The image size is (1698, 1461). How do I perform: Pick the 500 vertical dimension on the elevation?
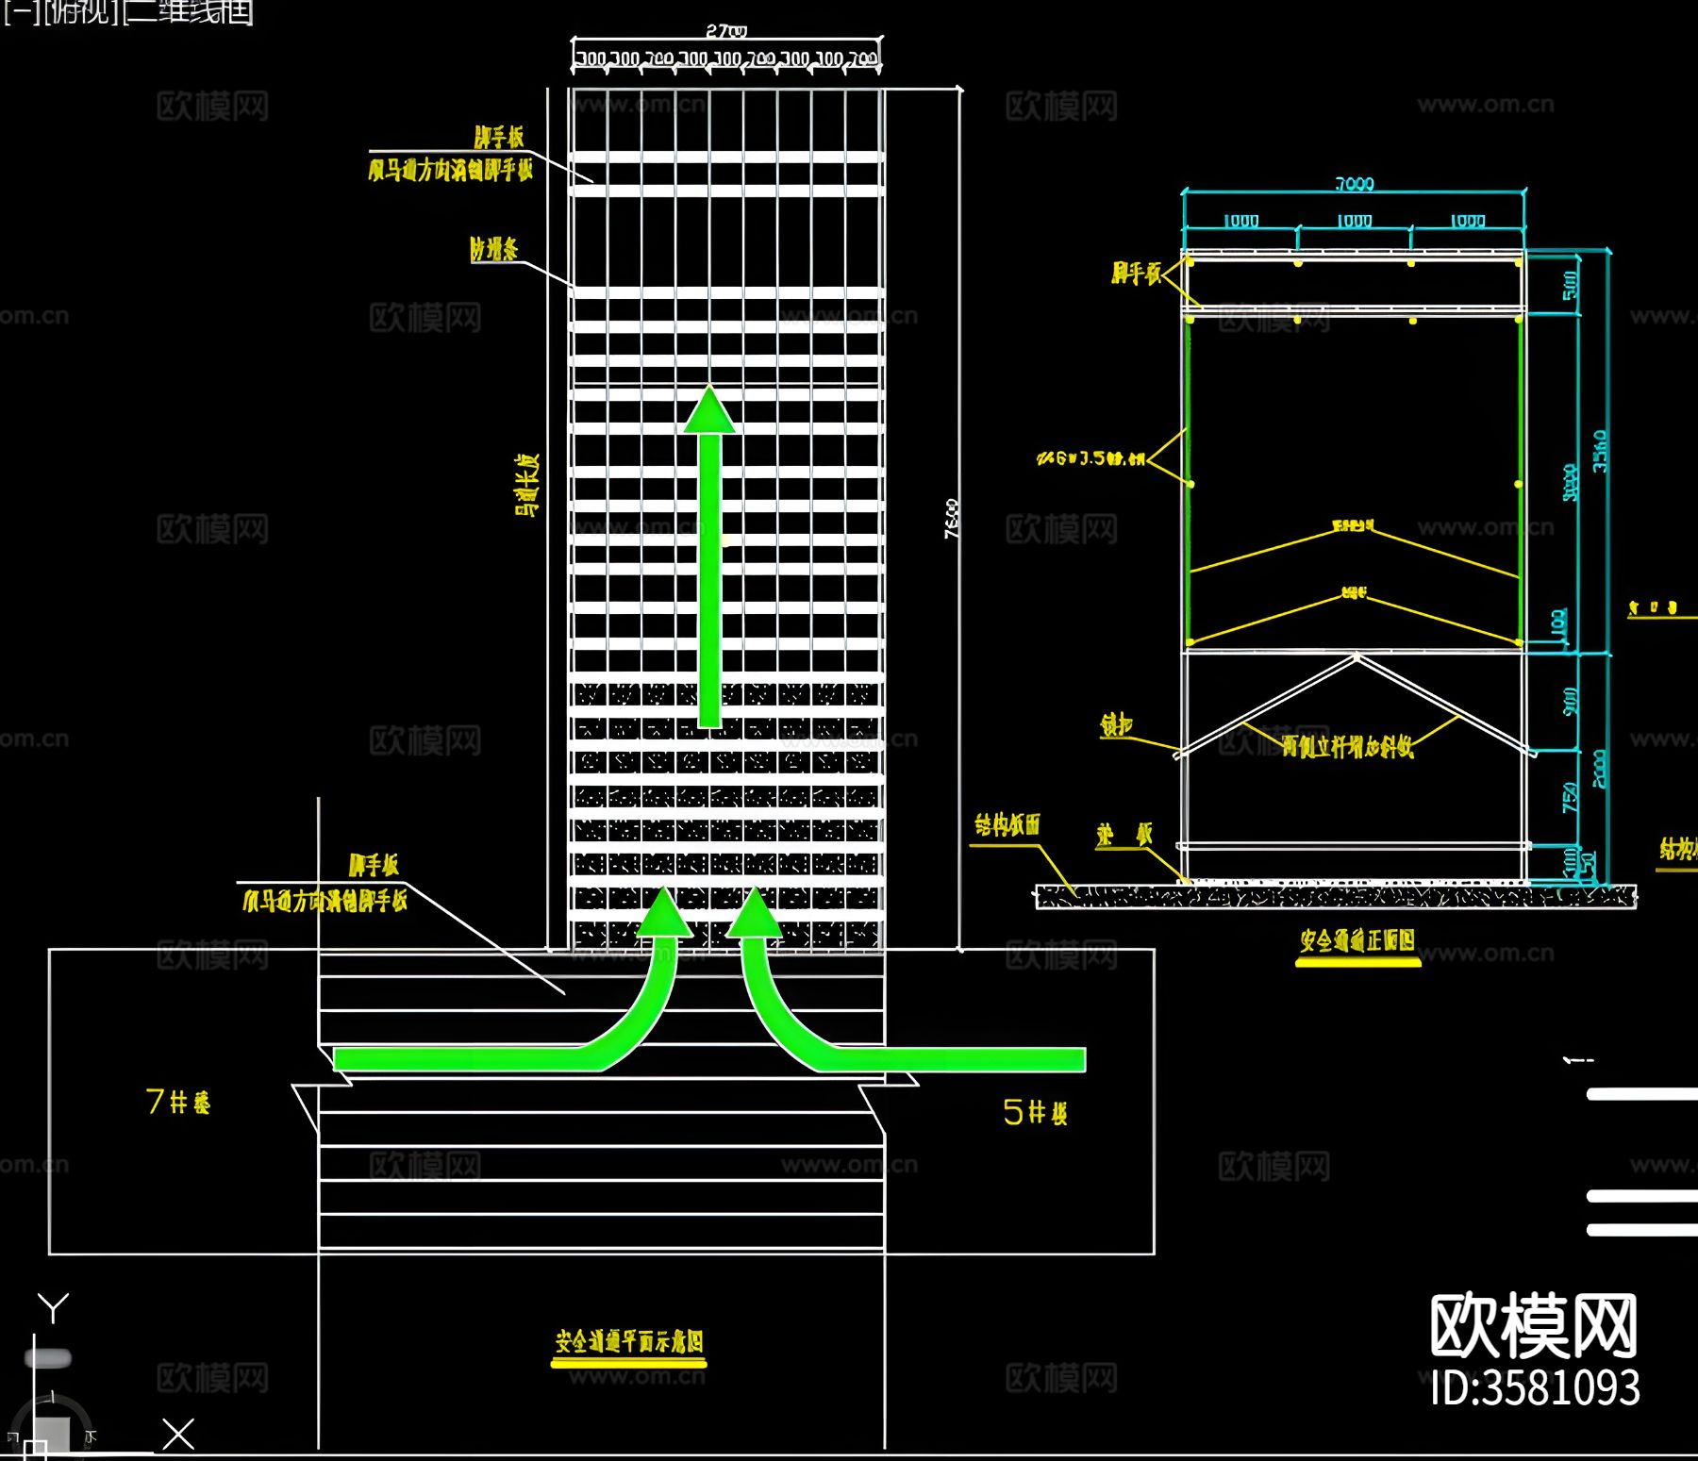click(1570, 285)
